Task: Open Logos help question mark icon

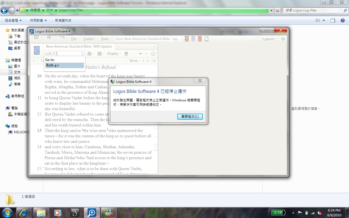Action: click(283, 39)
